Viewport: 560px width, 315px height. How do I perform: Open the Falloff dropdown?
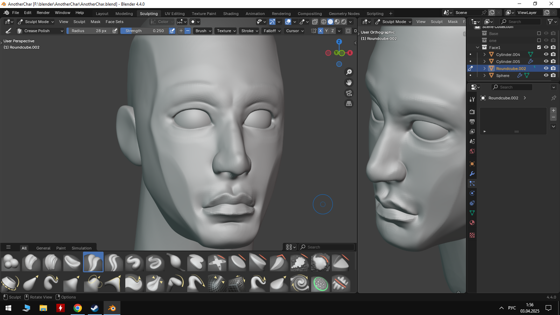pos(272,31)
